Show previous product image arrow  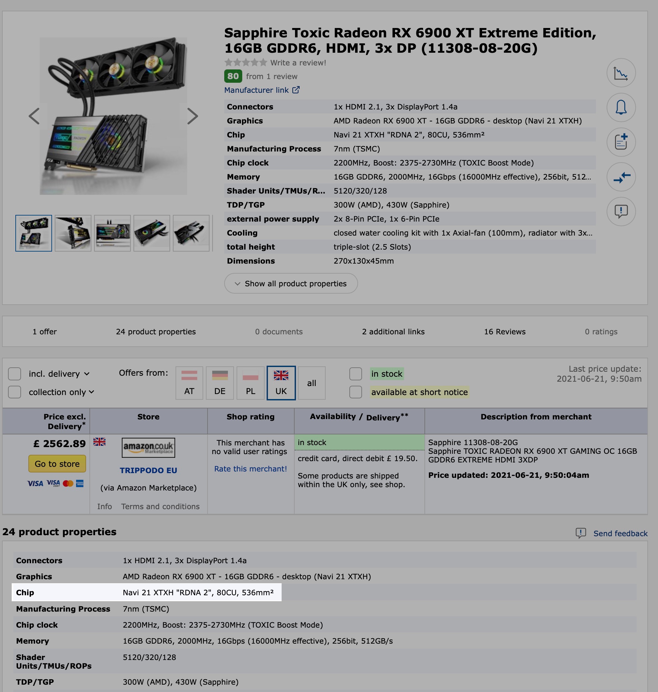point(34,116)
